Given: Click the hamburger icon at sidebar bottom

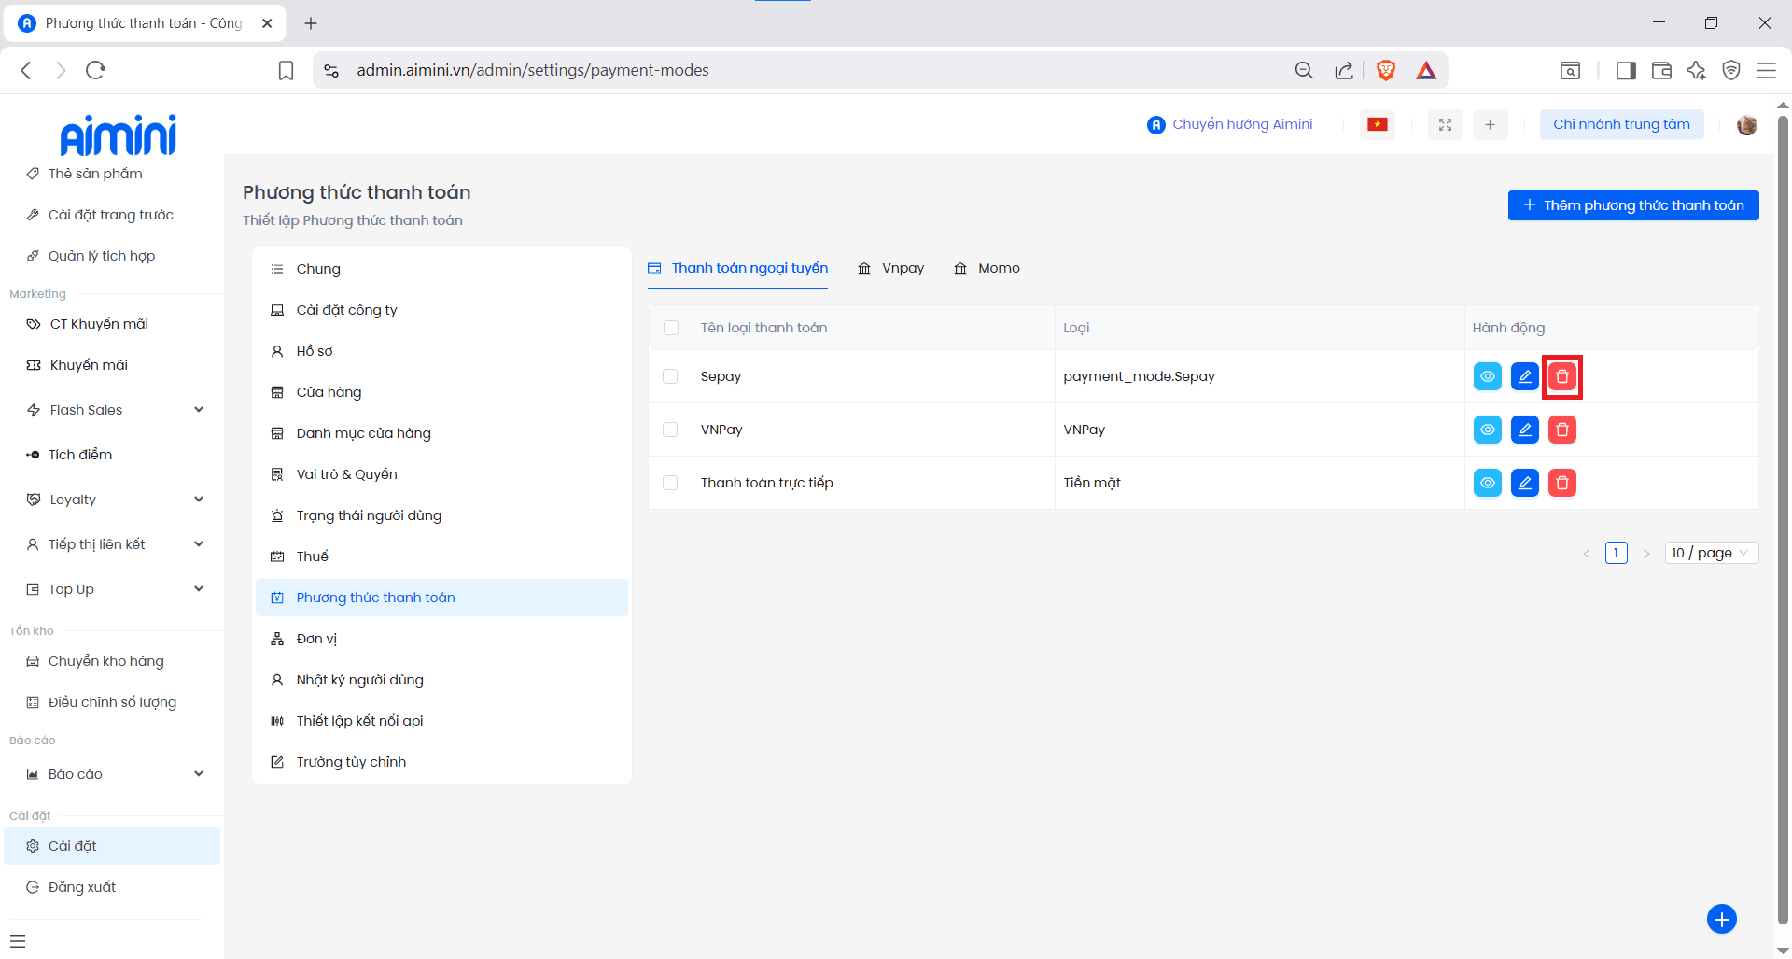Looking at the screenshot, I should tap(18, 941).
